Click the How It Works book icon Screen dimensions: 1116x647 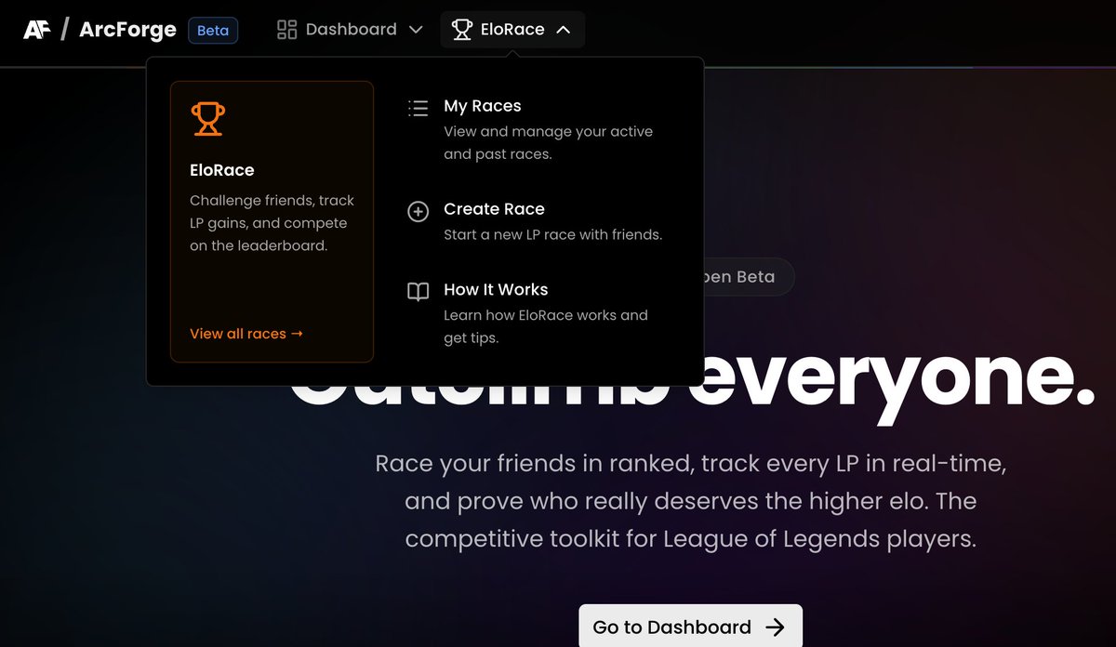pyautogui.click(x=418, y=292)
